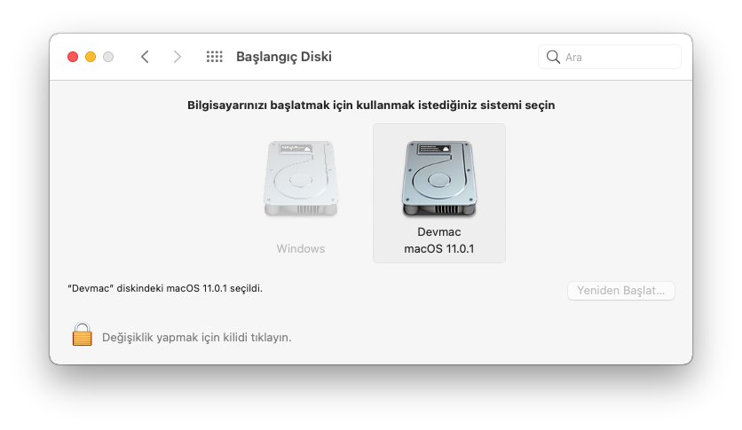Open the show-all preferences grid
The height and width of the screenshot is (430, 742).
click(215, 57)
